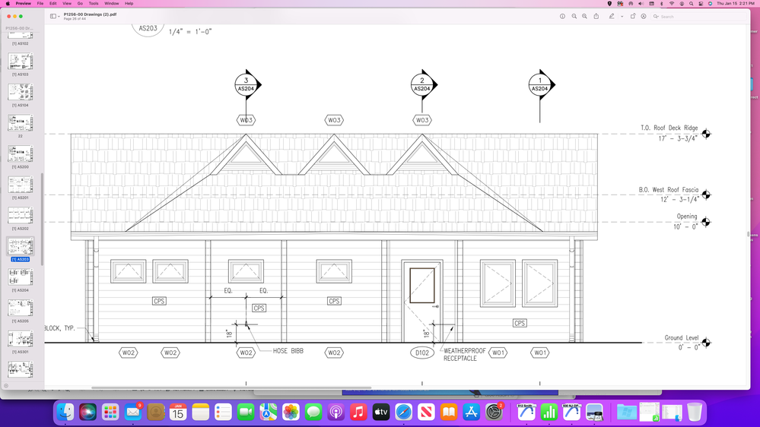The width and height of the screenshot is (760, 427).
Task: Select the AS301 page thumbnail
Action: (x=21, y=339)
